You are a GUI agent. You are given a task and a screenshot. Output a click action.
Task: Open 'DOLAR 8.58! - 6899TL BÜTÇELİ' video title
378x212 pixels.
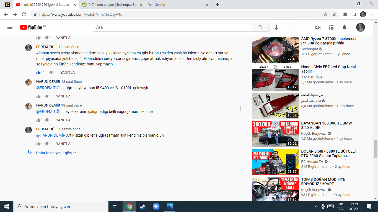pyautogui.click(x=328, y=153)
